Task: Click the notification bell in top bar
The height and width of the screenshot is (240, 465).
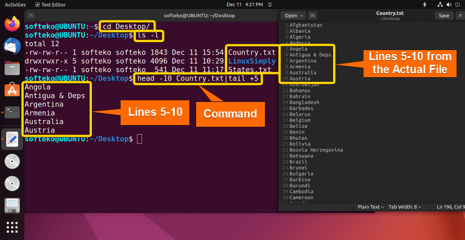Action: (270, 5)
